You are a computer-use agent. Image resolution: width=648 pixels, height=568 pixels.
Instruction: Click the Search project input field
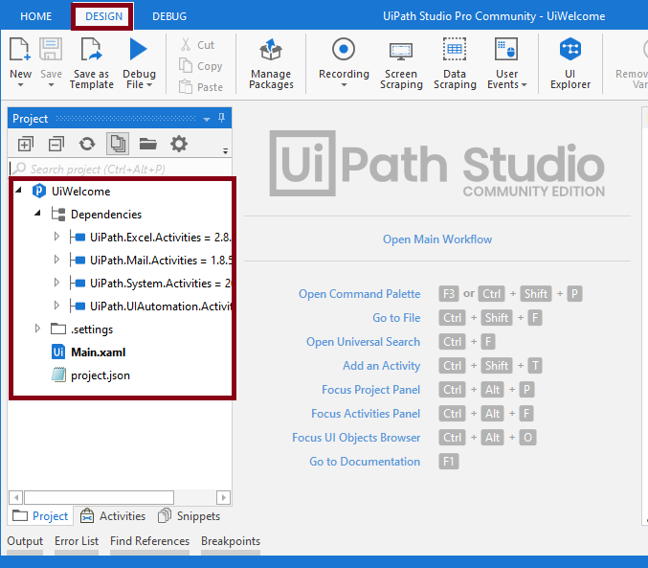[121, 169]
